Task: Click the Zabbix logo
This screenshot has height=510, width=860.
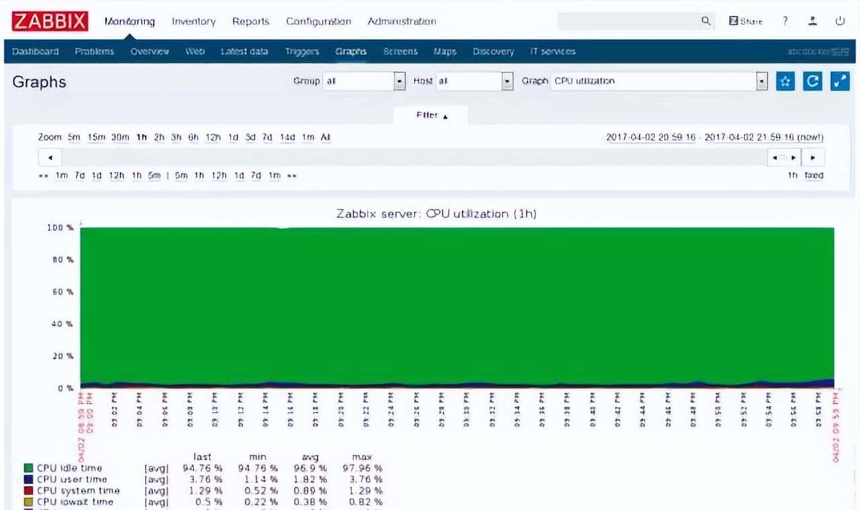Action: [50, 21]
